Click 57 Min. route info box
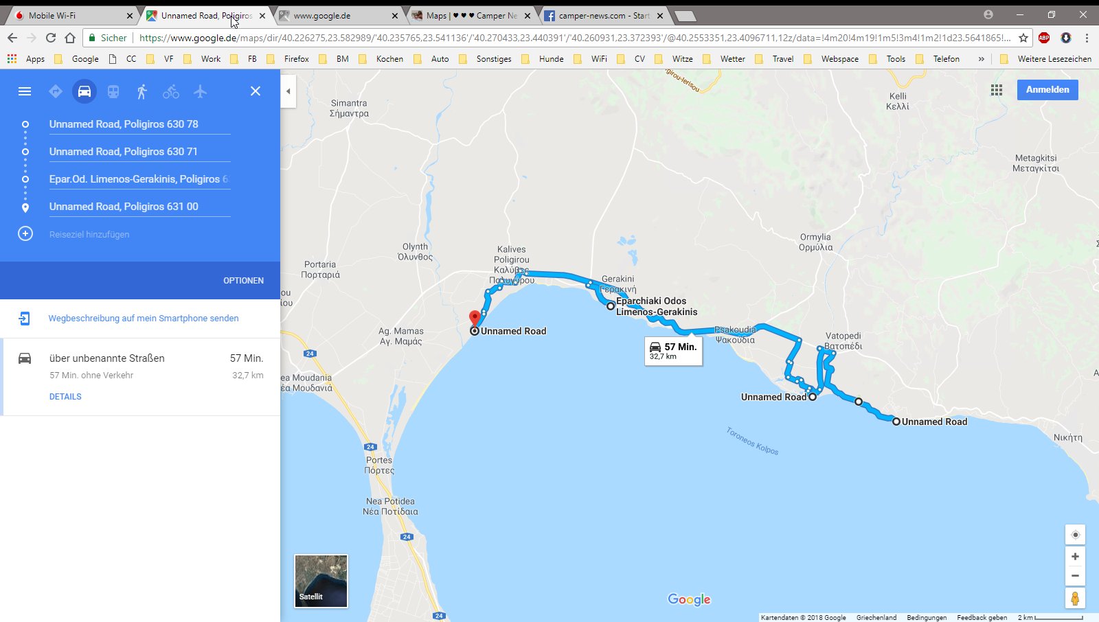This screenshot has width=1099, height=622. (x=673, y=351)
